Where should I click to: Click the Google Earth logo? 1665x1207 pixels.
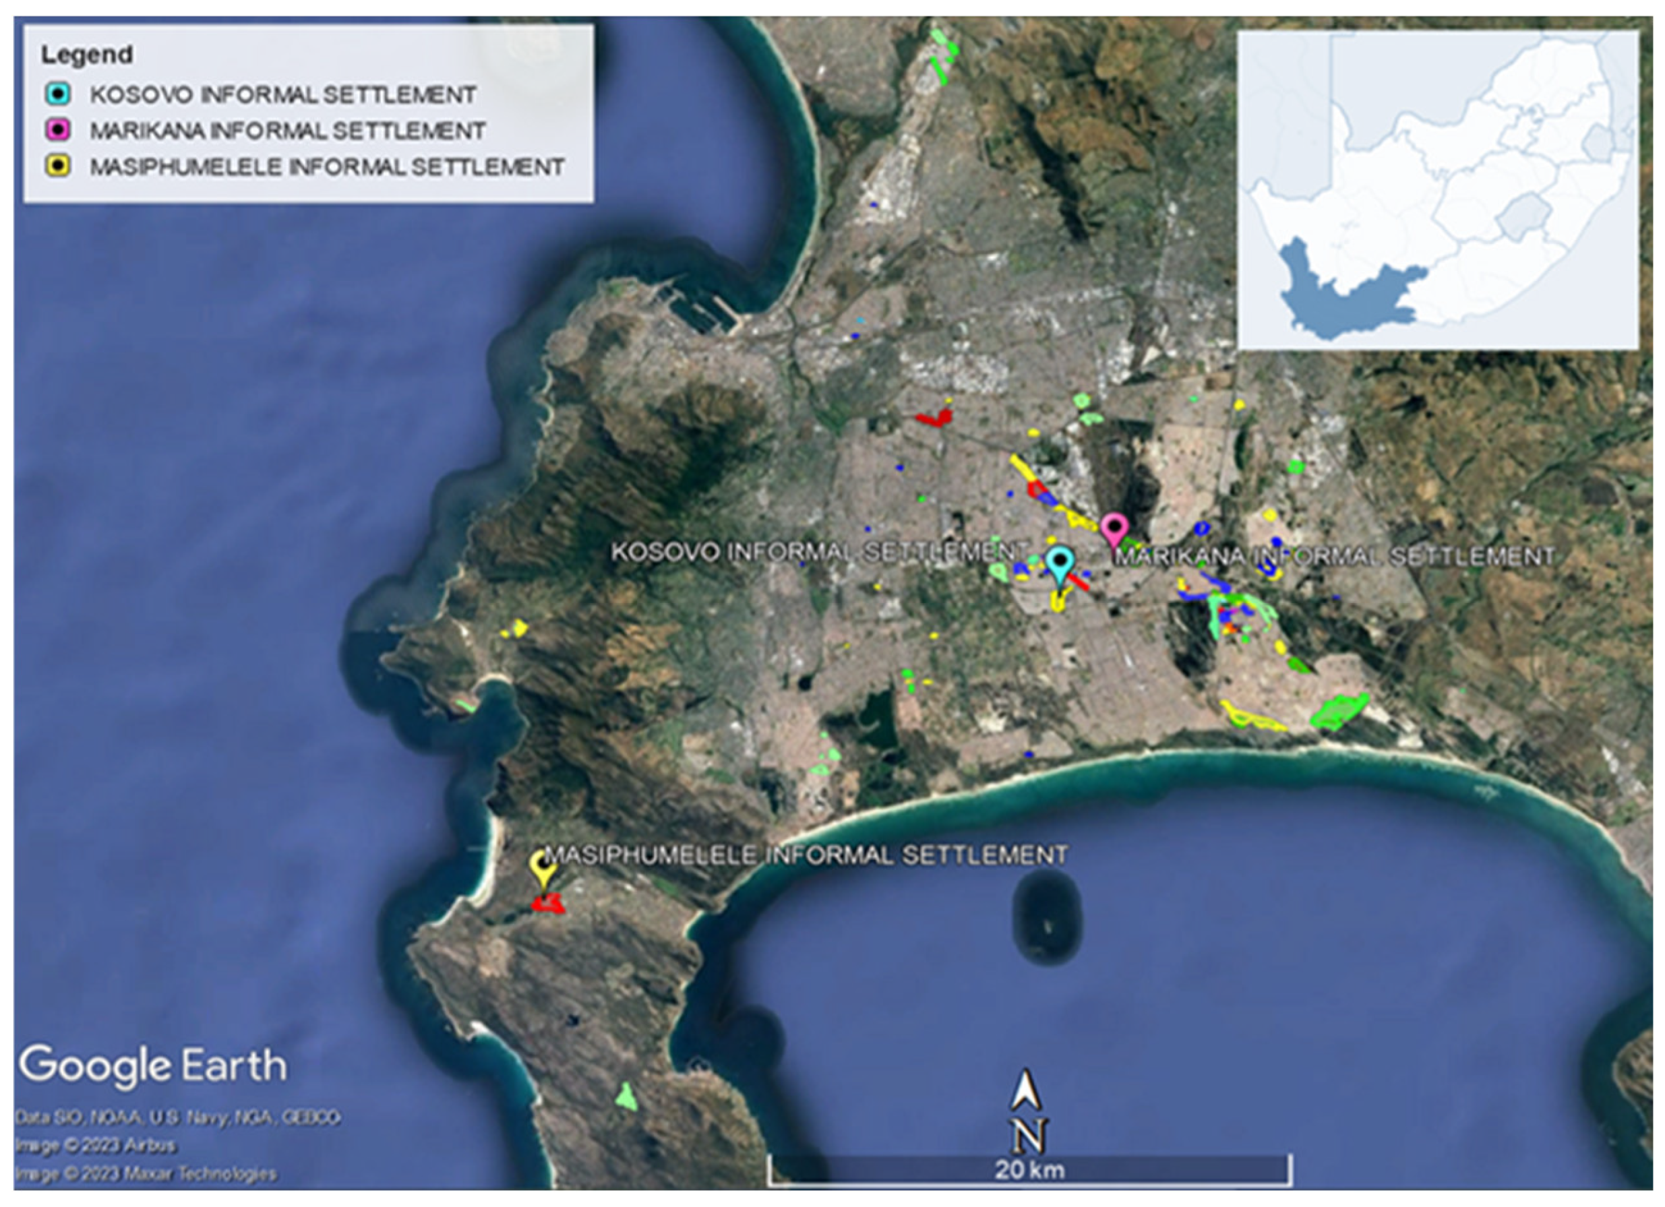pos(153,1066)
